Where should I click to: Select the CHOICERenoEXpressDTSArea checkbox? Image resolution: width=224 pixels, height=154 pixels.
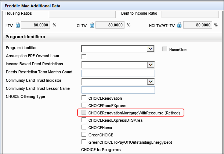[x=84, y=120]
